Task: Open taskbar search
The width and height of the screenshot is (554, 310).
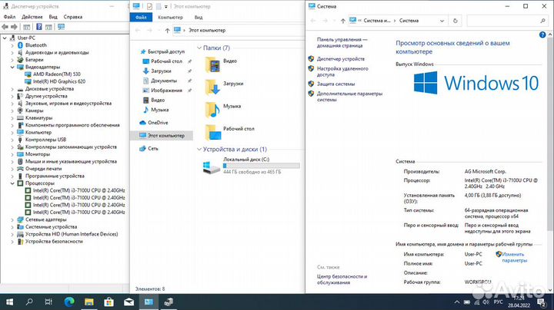Action: click(29, 302)
